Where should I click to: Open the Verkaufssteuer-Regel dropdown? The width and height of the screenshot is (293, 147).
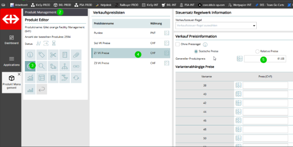[216, 25]
